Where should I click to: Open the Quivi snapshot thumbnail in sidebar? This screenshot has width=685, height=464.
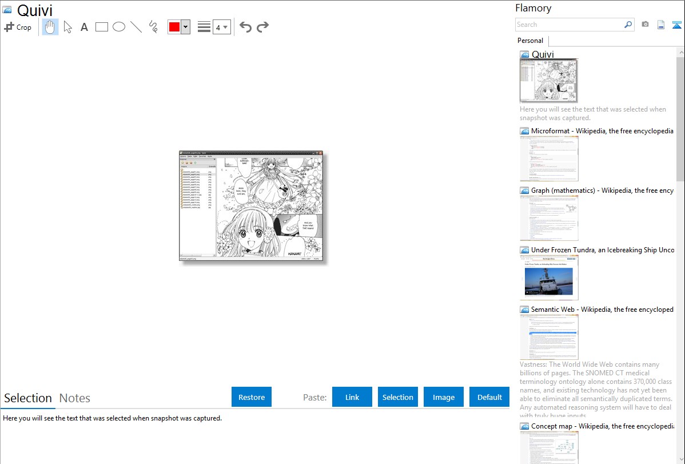[549, 81]
